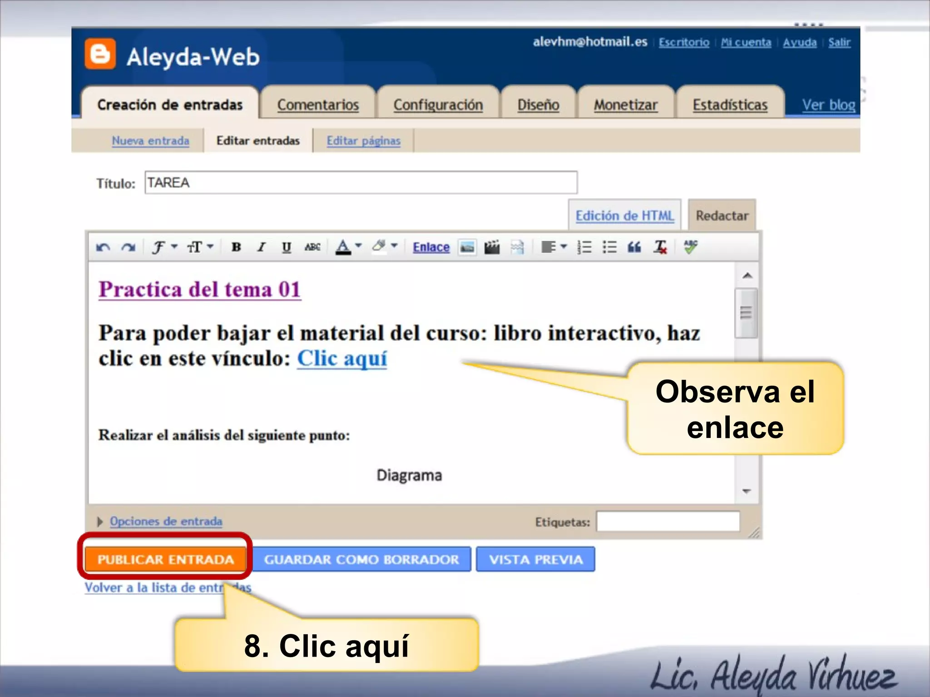Open the font family dropdown
This screenshot has width=930, height=697.
[x=164, y=247]
